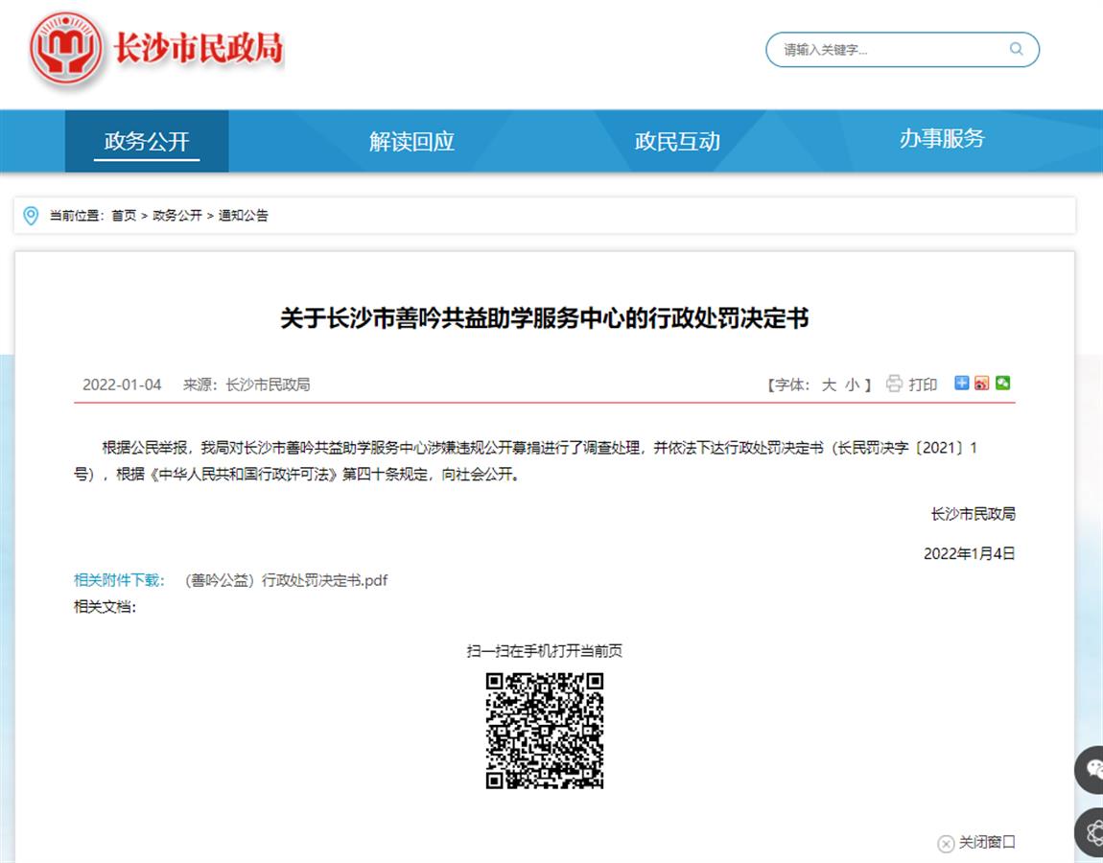Click the 当前位置 label
The image size is (1103, 863).
[x=76, y=215]
